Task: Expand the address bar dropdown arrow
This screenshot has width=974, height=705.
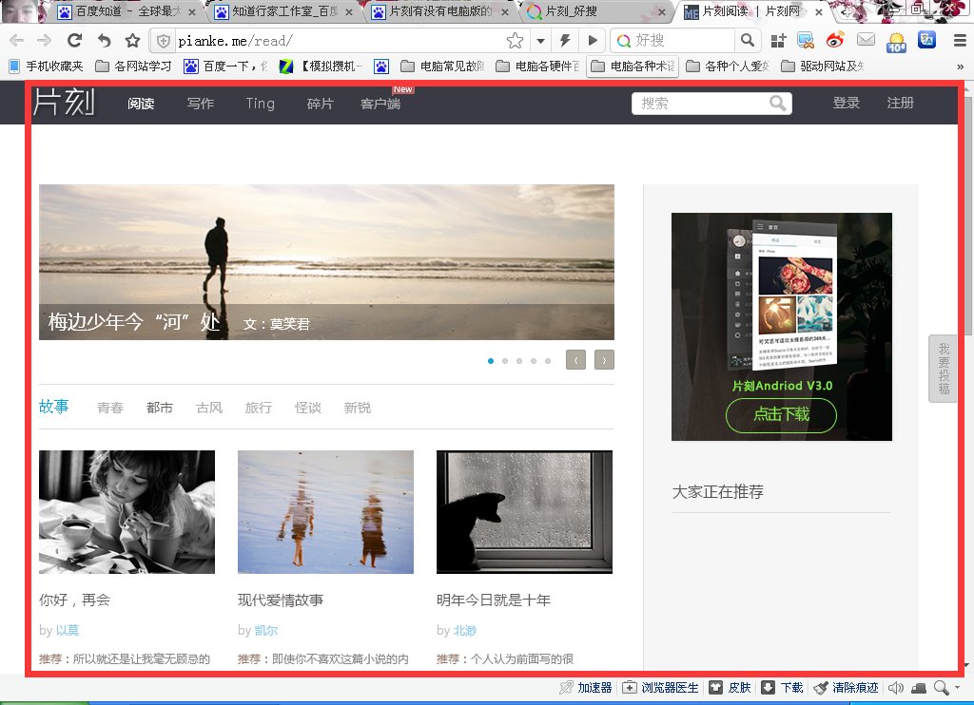Action: point(540,41)
